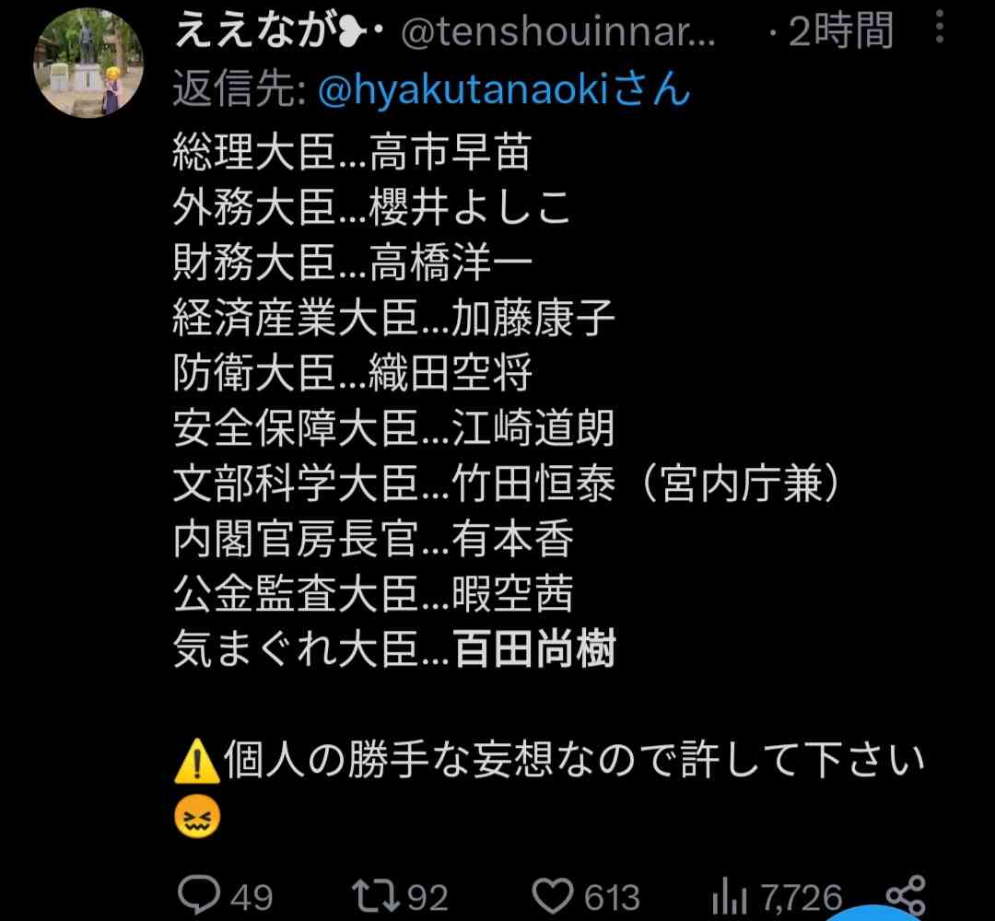Click the tweet line 総理大臣...高市早苗

pyautogui.click(x=352, y=152)
